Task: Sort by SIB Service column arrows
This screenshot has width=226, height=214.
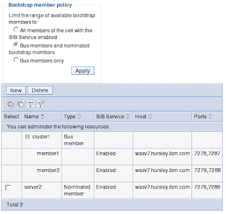Action: tap(128, 117)
